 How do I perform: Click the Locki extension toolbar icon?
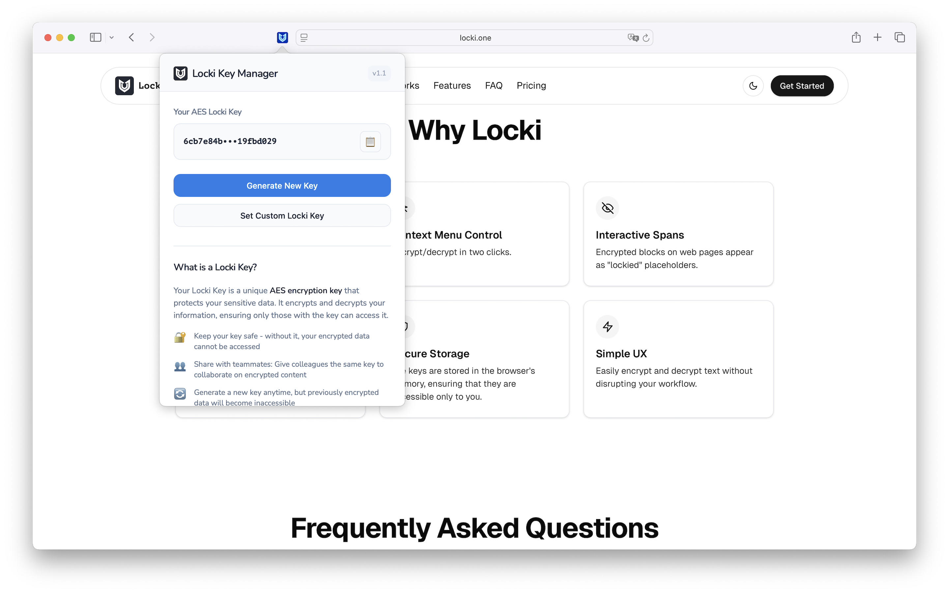pyautogui.click(x=282, y=38)
